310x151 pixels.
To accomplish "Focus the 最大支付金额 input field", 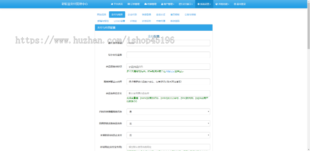I will pyautogui.click(x=168, y=43).
